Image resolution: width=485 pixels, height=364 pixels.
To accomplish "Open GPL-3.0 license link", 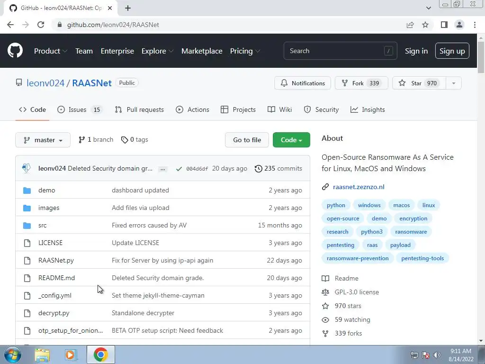I will click(x=357, y=292).
